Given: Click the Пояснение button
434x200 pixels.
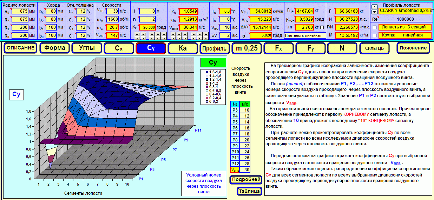Looking at the screenshot, I should 413,48.
